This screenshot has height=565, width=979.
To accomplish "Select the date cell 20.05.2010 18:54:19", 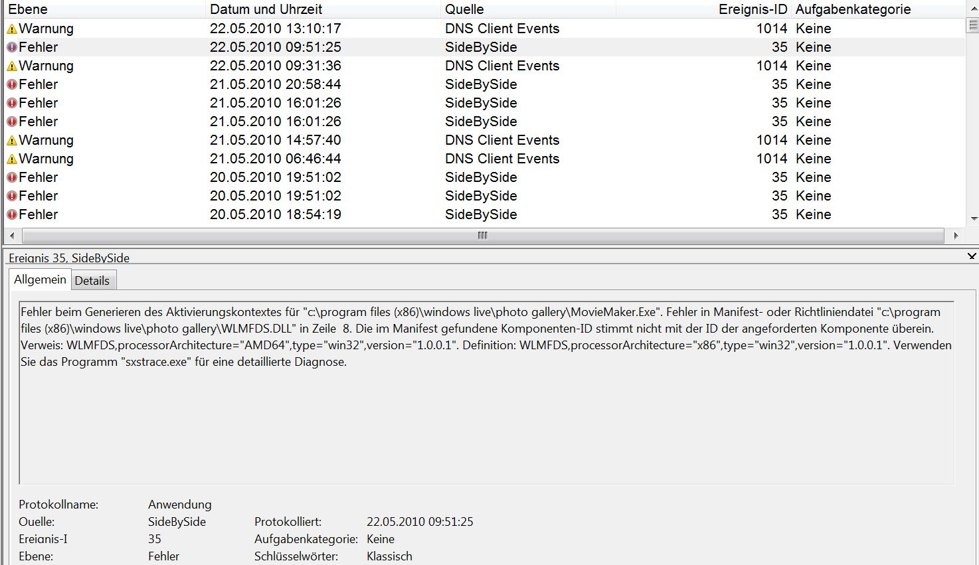I will [276, 214].
